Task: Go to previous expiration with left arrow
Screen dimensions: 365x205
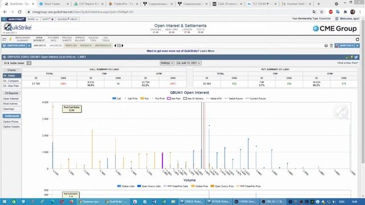Action: click(115, 46)
